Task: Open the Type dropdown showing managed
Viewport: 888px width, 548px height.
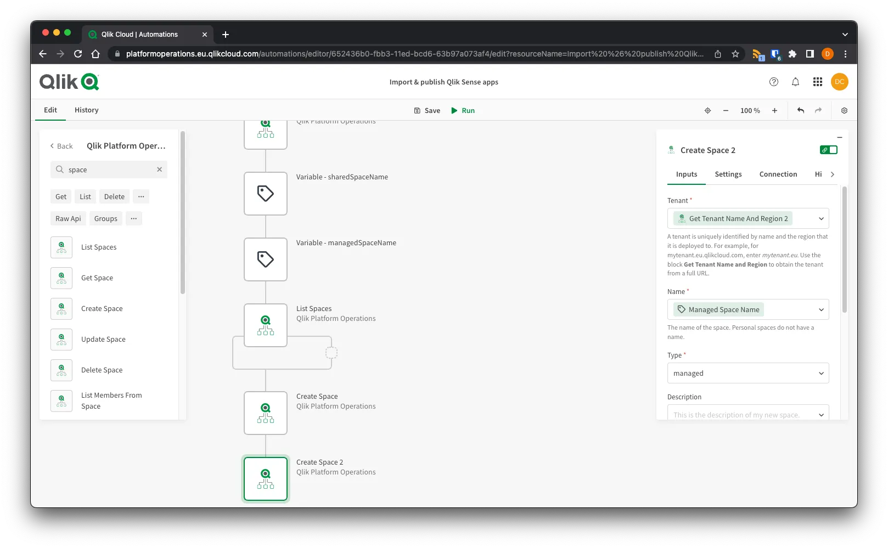Action: tap(748, 373)
